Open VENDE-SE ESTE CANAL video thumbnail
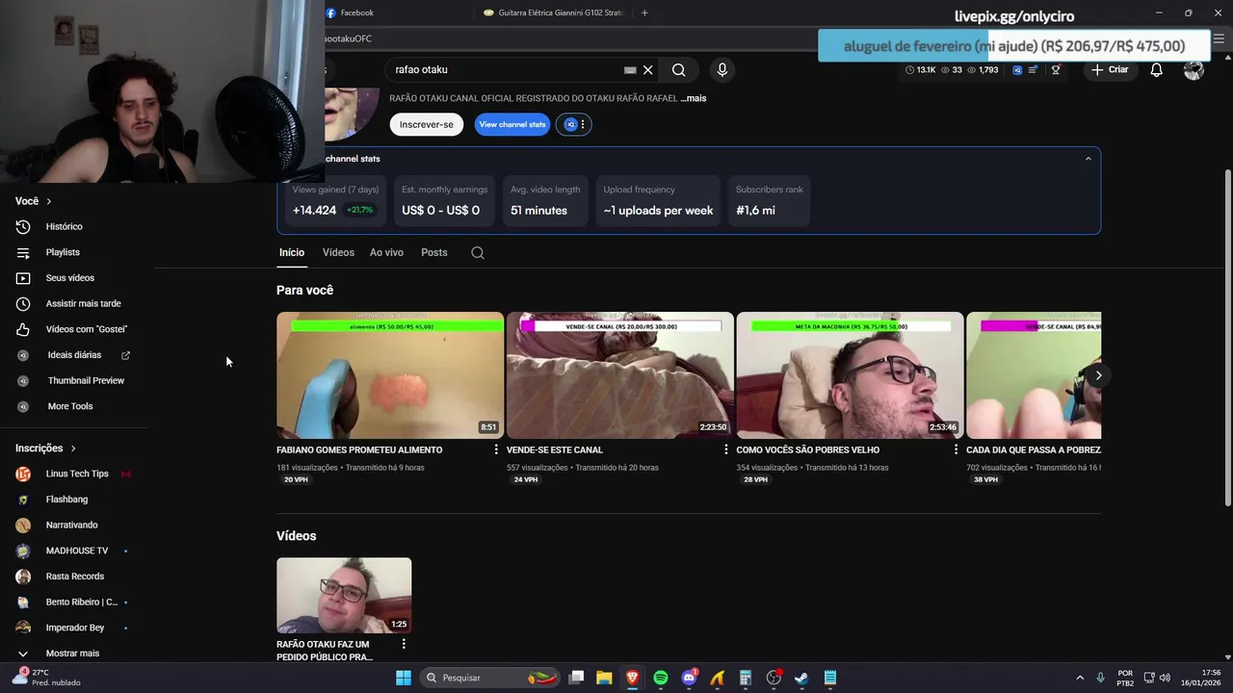This screenshot has width=1233, height=693. tap(620, 375)
